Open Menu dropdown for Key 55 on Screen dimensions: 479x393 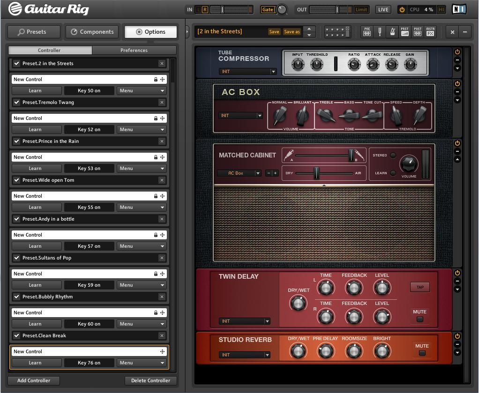142,208
